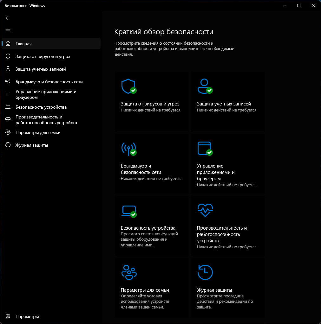321x324 pixels.
Task: Click the home icon in the sidebar
Action: coord(8,43)
